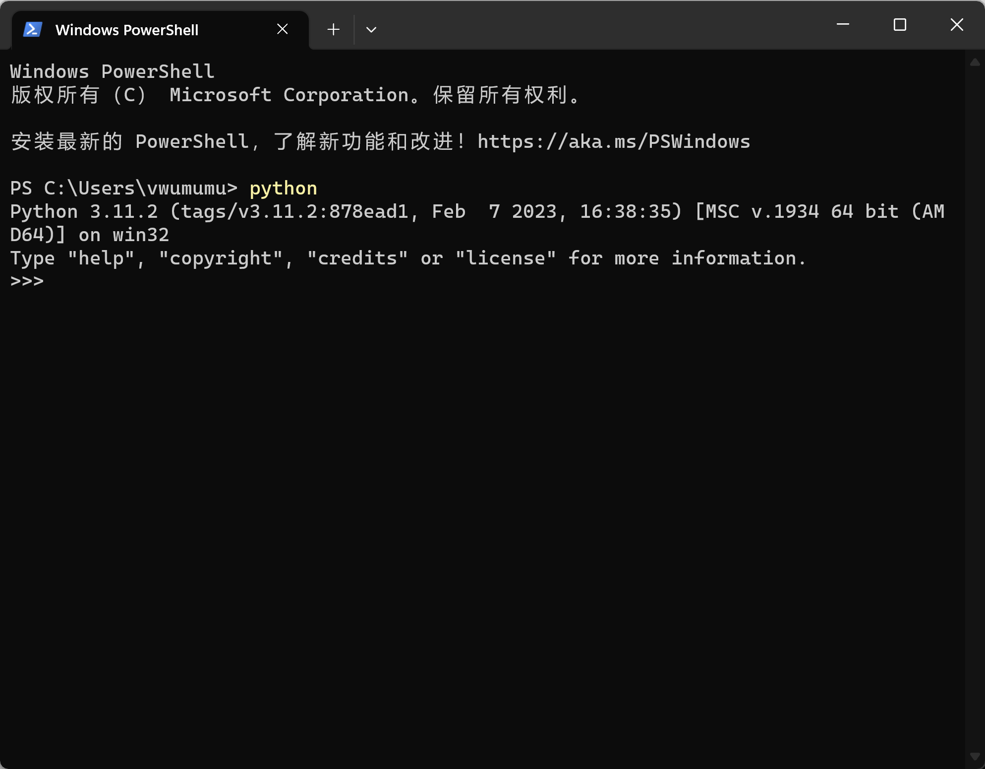Close the Windows PowerShell tab

click(283, 29)
